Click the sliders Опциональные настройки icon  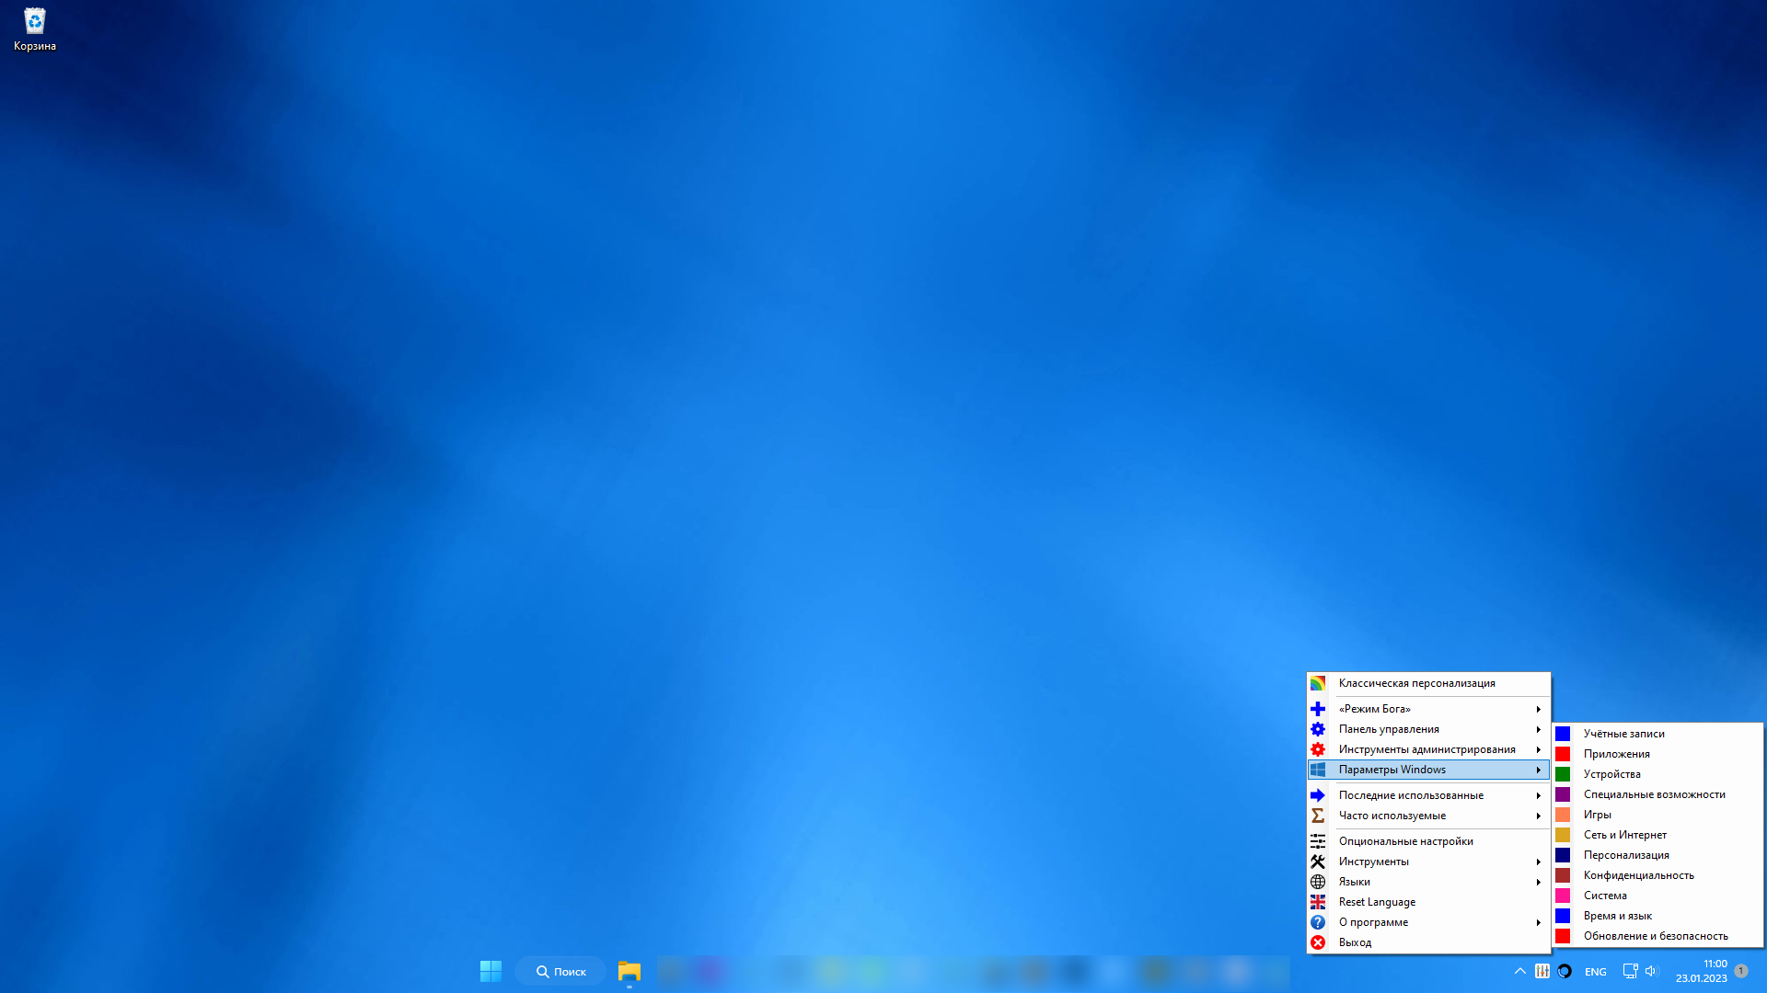pyautogui.click(x=1318, y=841)
